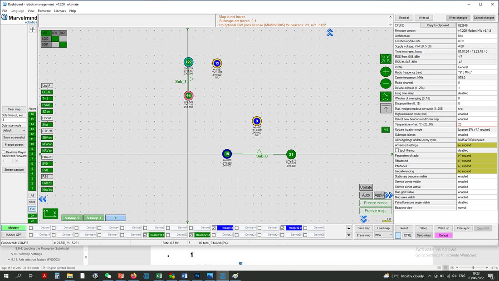
Task: Click the green zoom-out minus icon
Action: (386, 84)
